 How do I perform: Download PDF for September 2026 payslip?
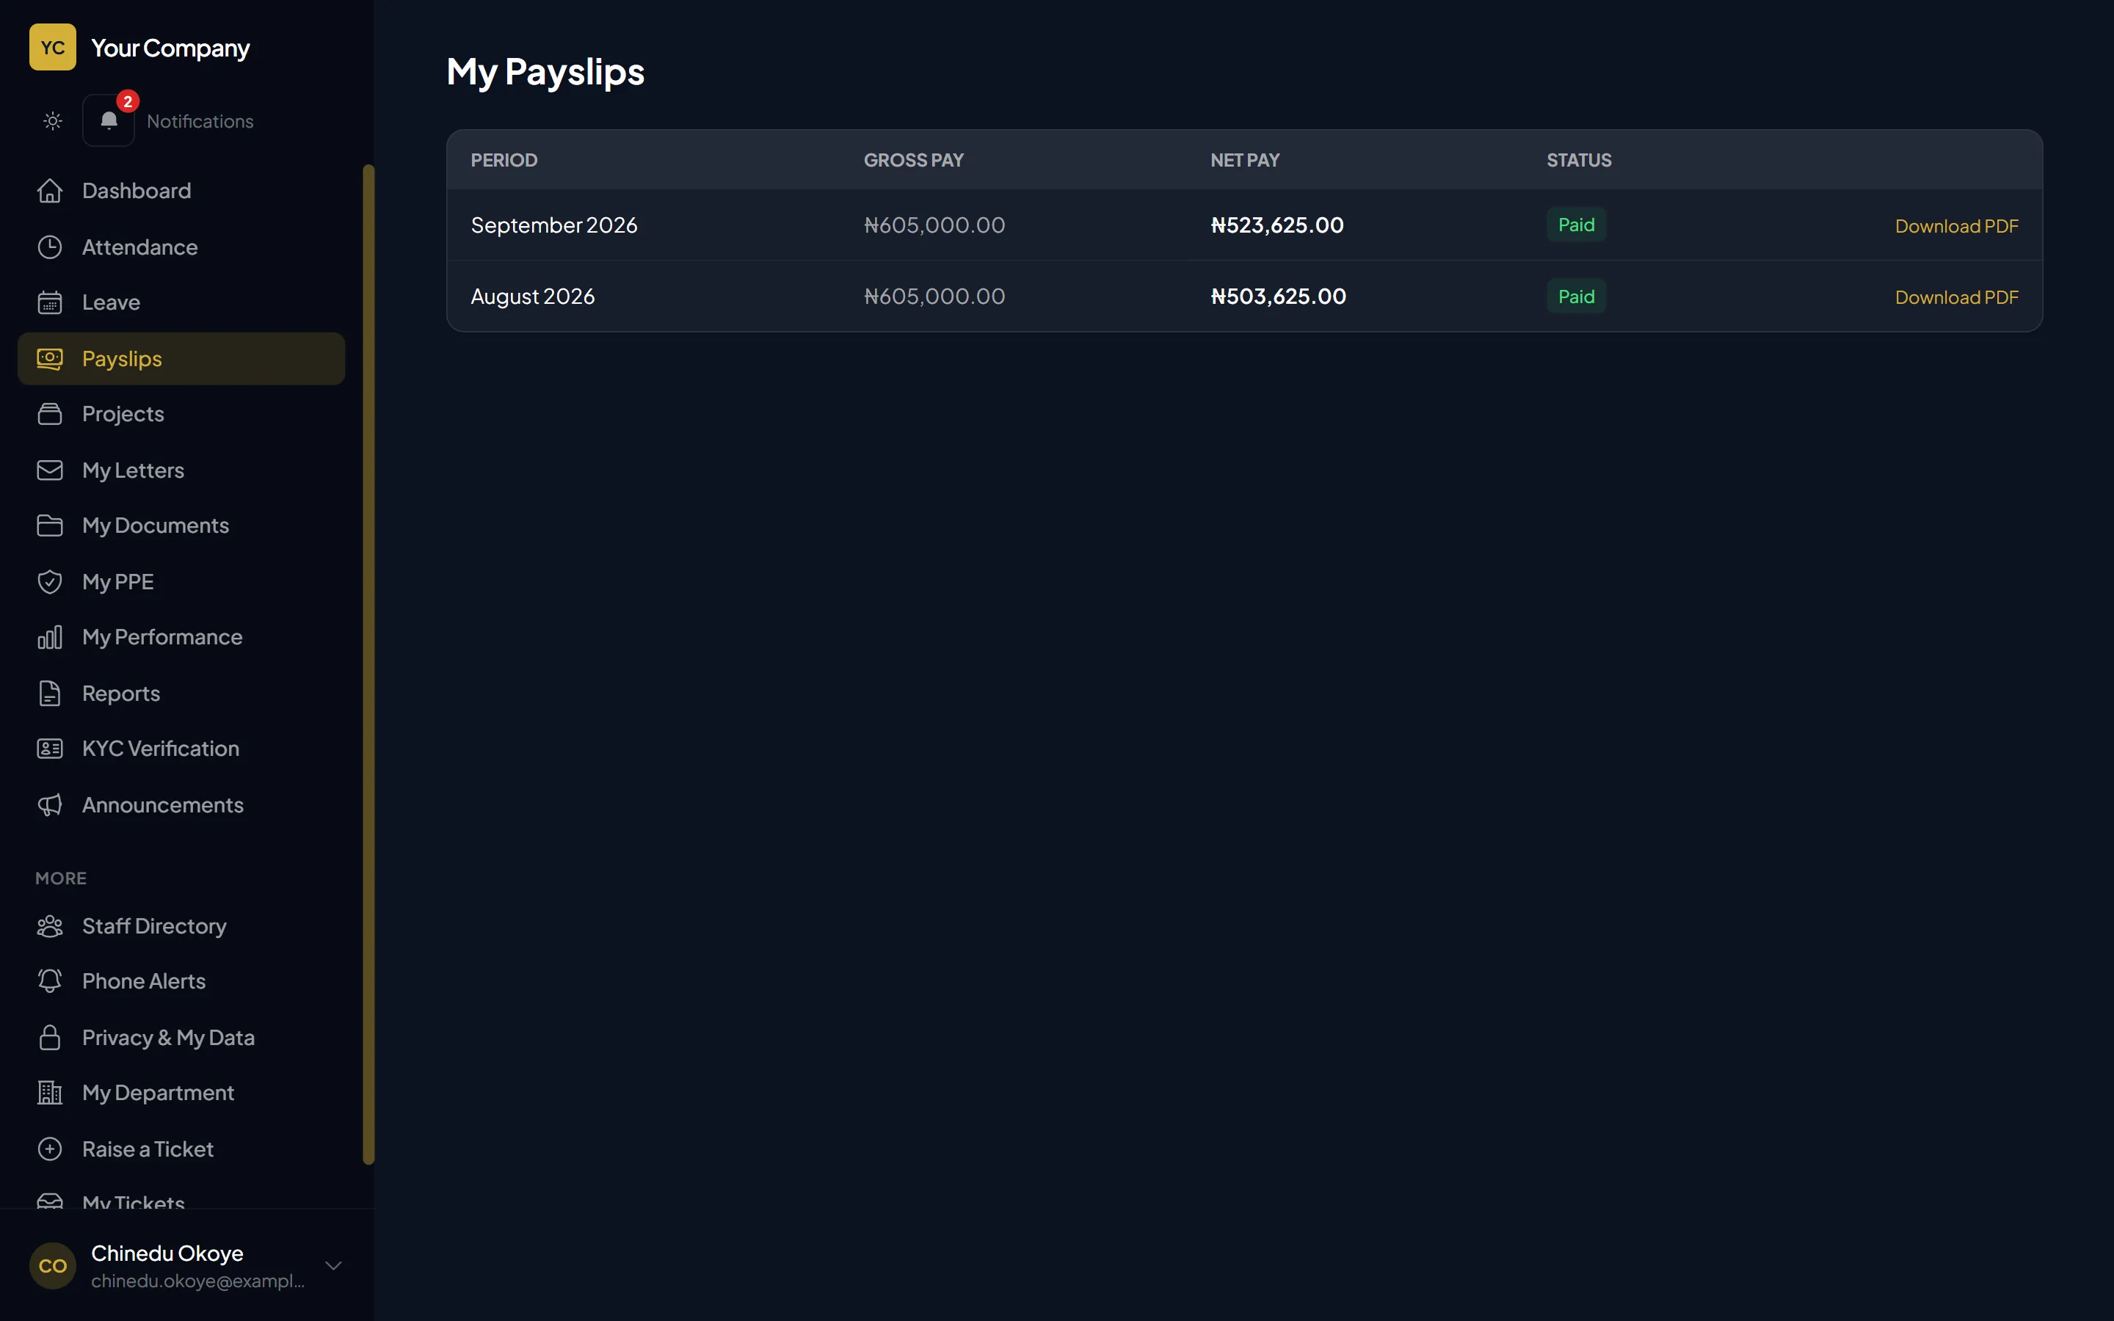click(x=1956, y=225)
